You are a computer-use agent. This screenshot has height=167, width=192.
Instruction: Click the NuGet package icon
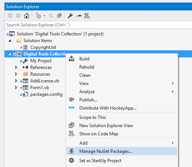71,151
